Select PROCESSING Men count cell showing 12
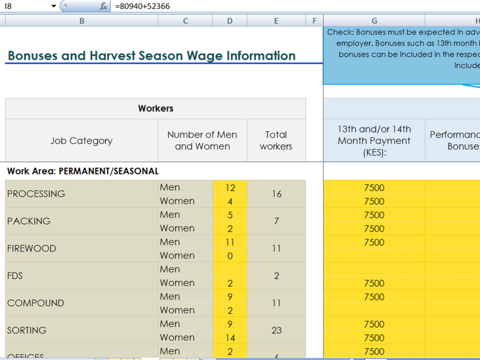Screen dimensions: 480x360 (x=230, y=187)
